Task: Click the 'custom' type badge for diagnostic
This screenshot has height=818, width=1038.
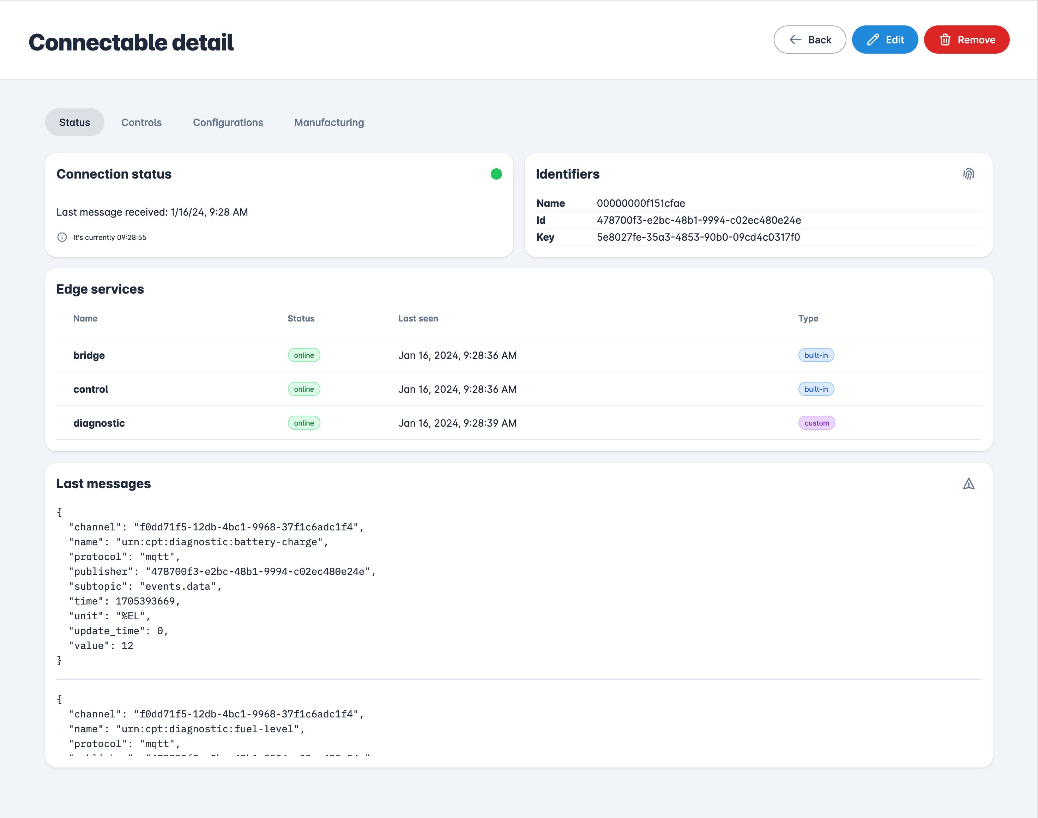Action: pyautogui.click(x=816, y=423)
